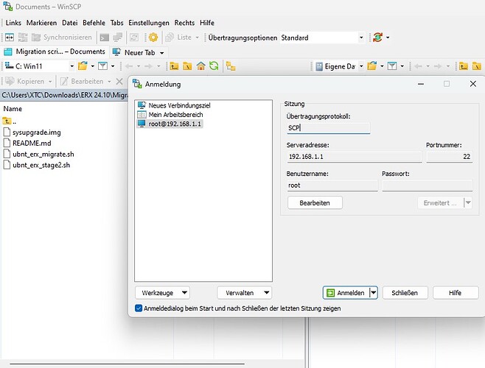Click the parent directory folder entry

(x=15, y=120)
